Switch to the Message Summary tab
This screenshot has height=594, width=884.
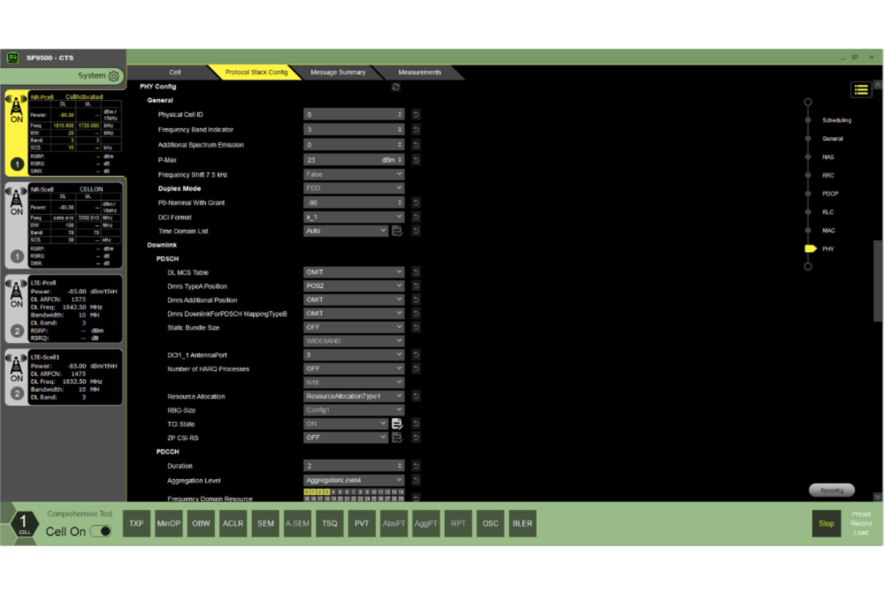tap(338, 72)
